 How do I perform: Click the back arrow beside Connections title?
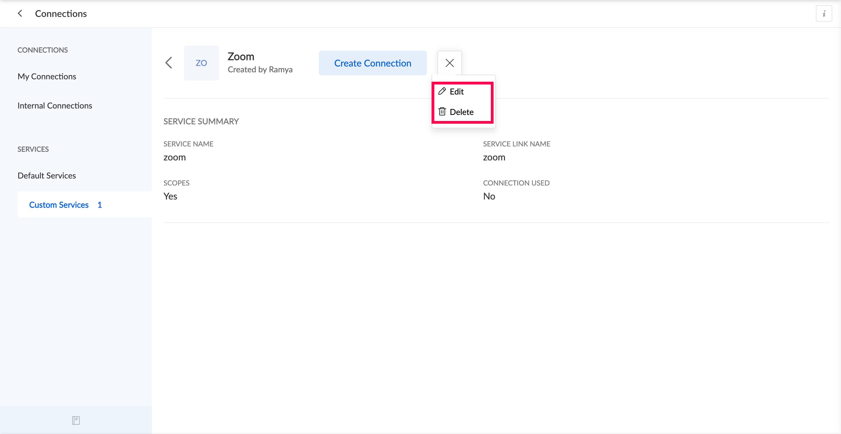point(20,13)
